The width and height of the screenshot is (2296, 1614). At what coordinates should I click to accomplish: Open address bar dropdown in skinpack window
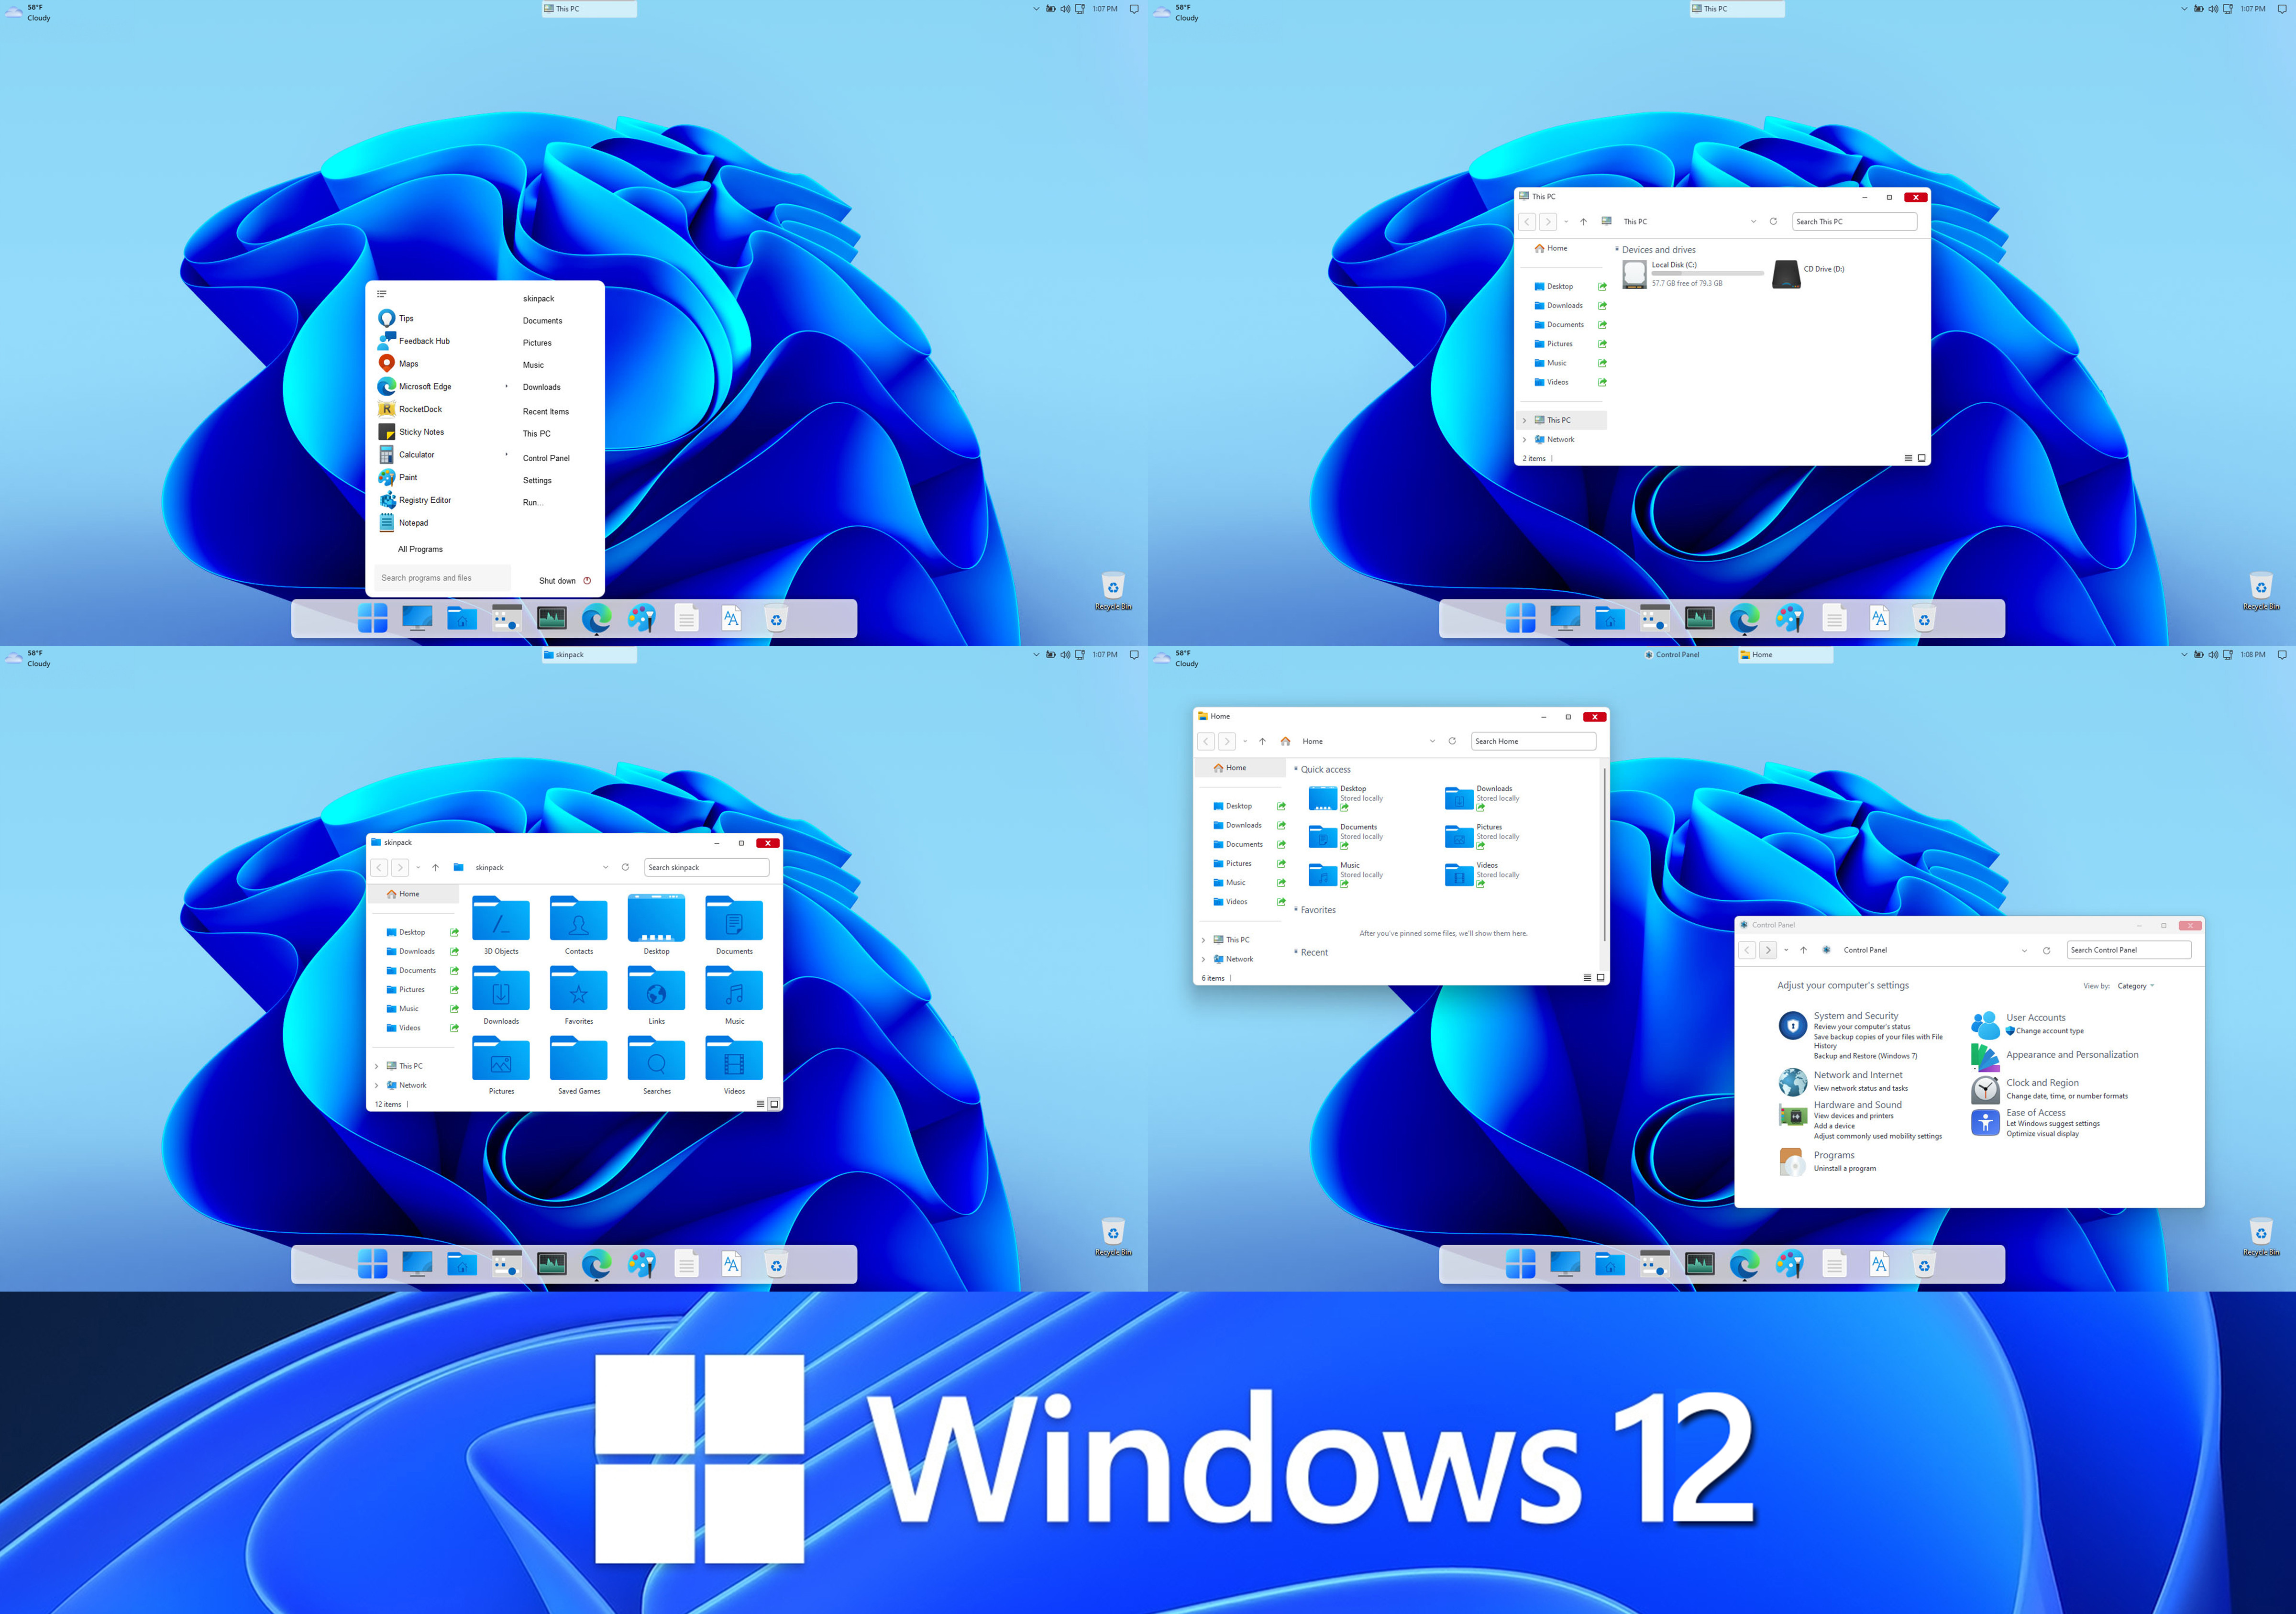[605, 867]
